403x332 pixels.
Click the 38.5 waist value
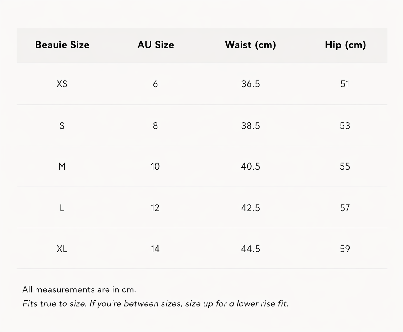coord(250,126)
